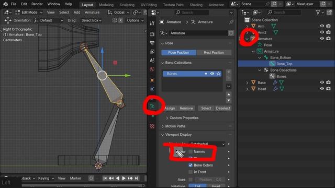Enable the In Front checkbox
The height and width of the screenshot is (188, 335).
(191, 172)
